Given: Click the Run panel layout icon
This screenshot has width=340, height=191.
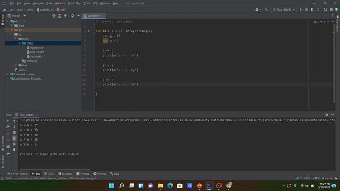Looking at the screenshot, I should click(8, 146).
